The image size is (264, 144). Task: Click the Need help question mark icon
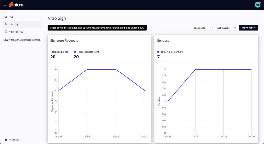click(x=6, y=140)
